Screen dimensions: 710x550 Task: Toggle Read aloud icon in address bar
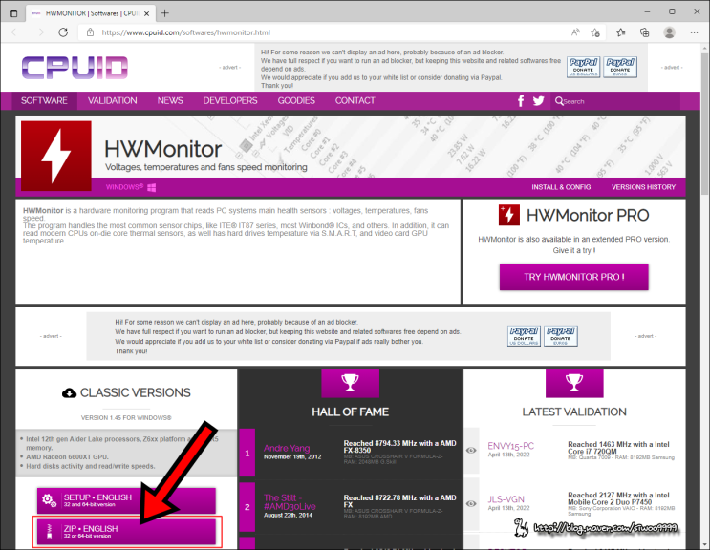click(575, 32)
